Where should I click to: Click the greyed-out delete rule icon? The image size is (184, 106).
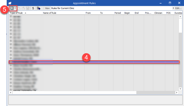(x=28, y=8)
